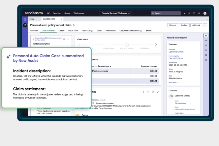The width and height of the screenshot is (219, 146).
Task: Collapse the Now Assist summary card
Action: (68, 39)
